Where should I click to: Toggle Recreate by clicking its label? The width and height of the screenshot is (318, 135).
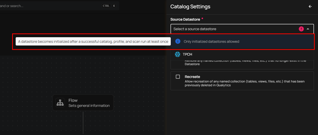click(x=192, y=77)
